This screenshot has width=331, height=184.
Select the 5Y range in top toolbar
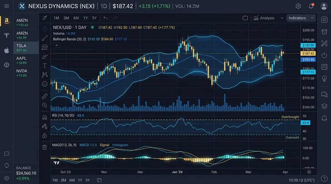tap(94, 18)
